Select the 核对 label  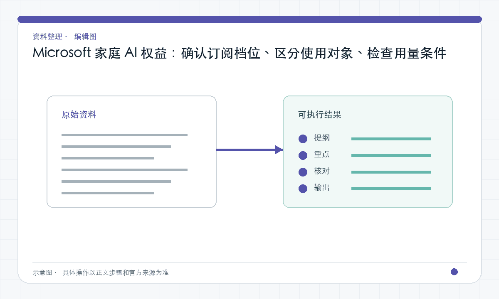coord(322,171)
